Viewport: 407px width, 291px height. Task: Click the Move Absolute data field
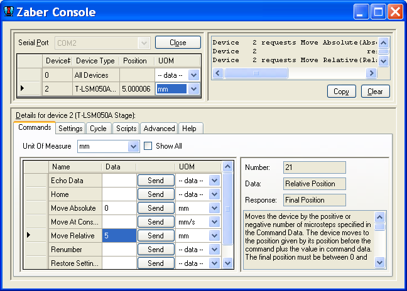coord(119,208)
